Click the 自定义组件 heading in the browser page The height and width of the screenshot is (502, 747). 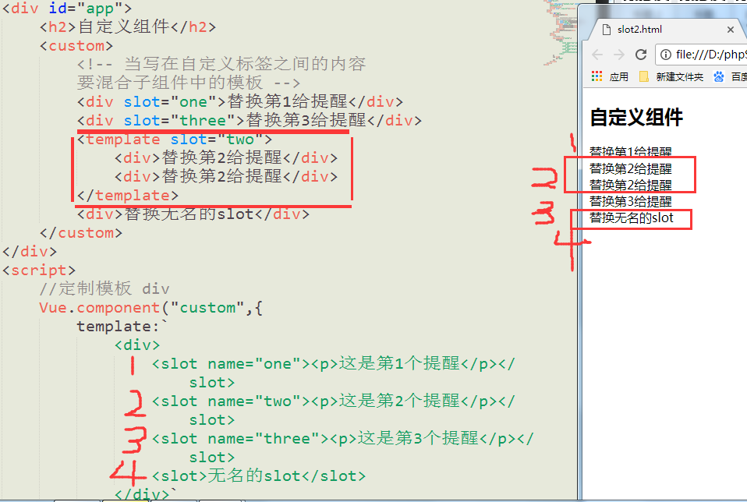click(x=636, y=117)
